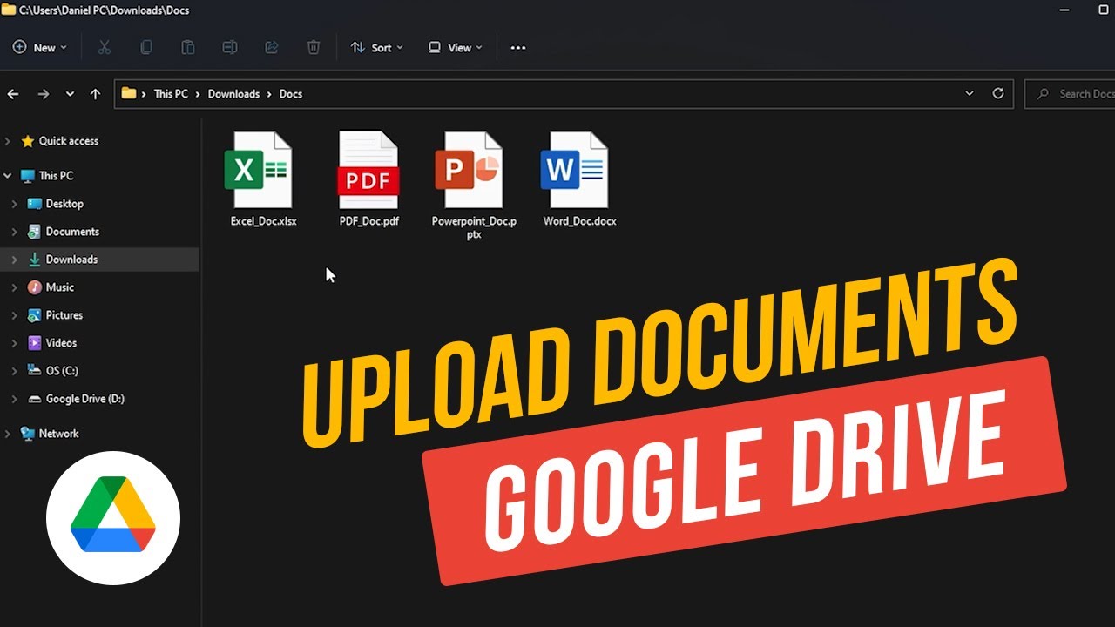
Task: Click the Quick access star icon
Action: 28,141
